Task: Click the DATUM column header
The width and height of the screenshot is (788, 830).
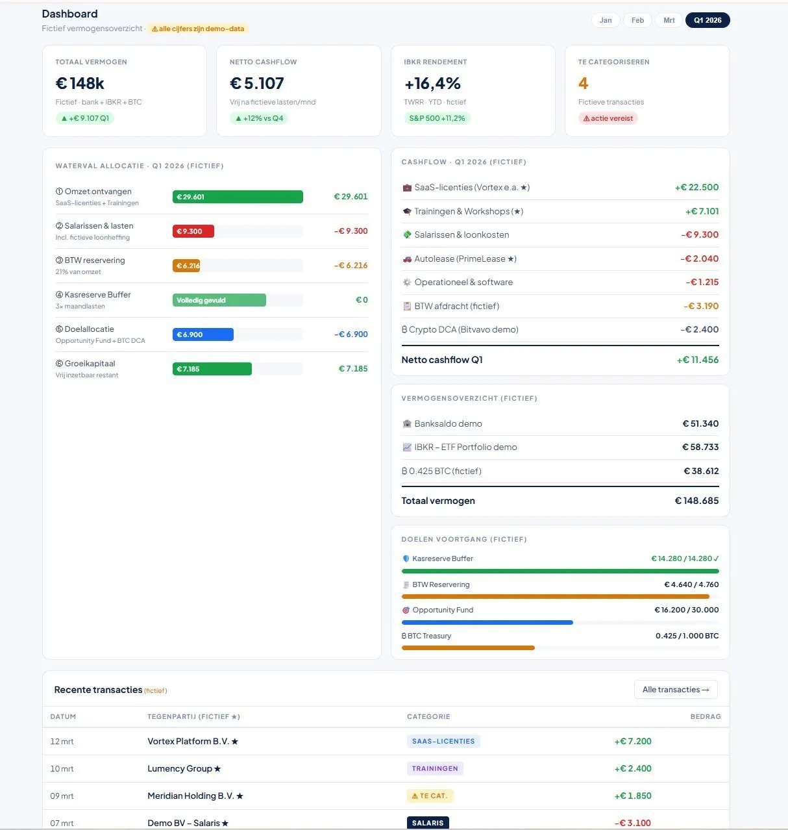Action: [63, 717]
